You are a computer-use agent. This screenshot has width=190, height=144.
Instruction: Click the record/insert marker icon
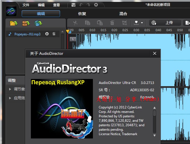coord(136,23)
